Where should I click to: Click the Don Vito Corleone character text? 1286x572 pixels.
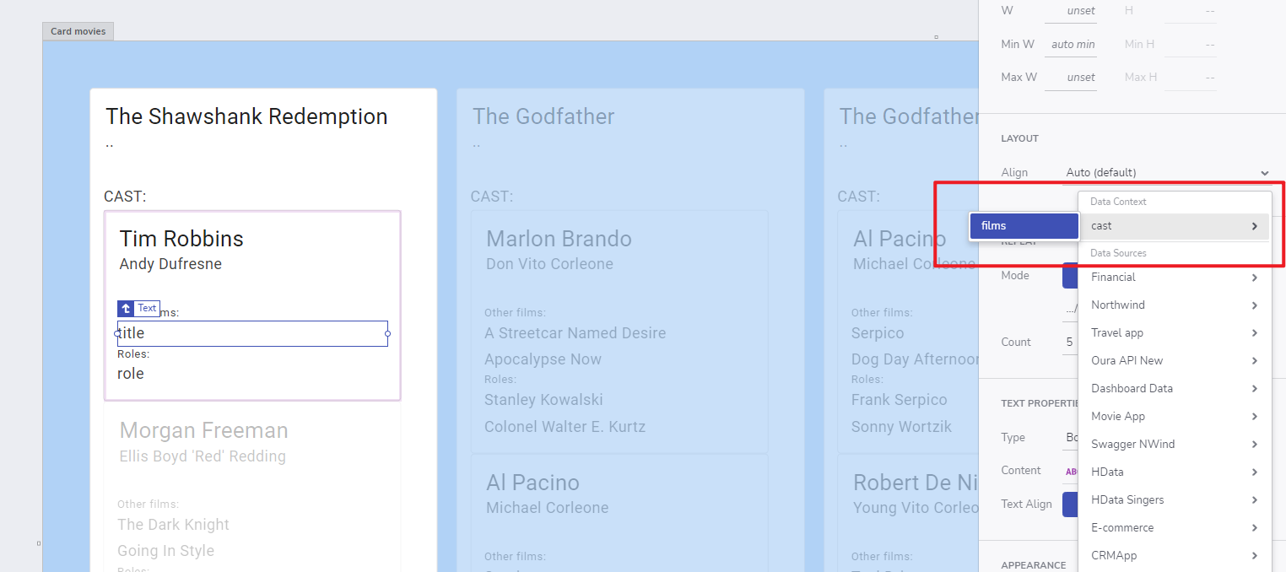coord(549,264)
